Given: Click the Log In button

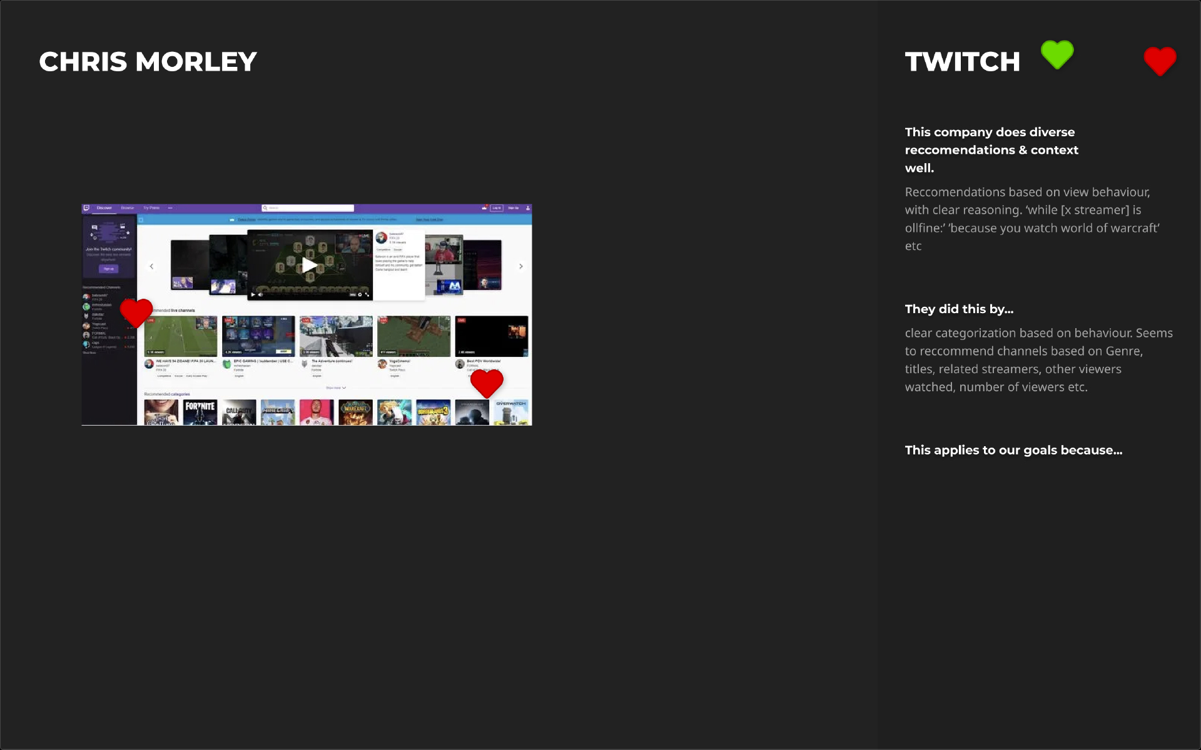Looking at the screenshot, I should point(497,208).
